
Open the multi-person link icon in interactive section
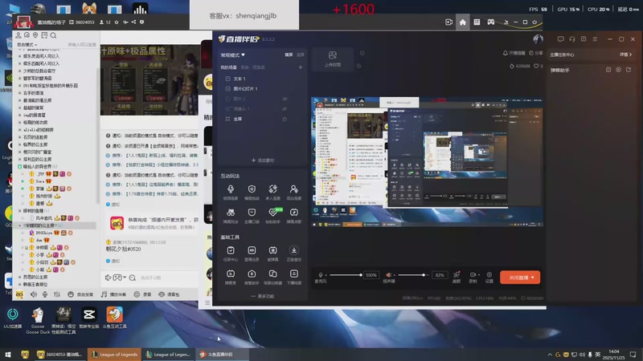coord(272,189)
